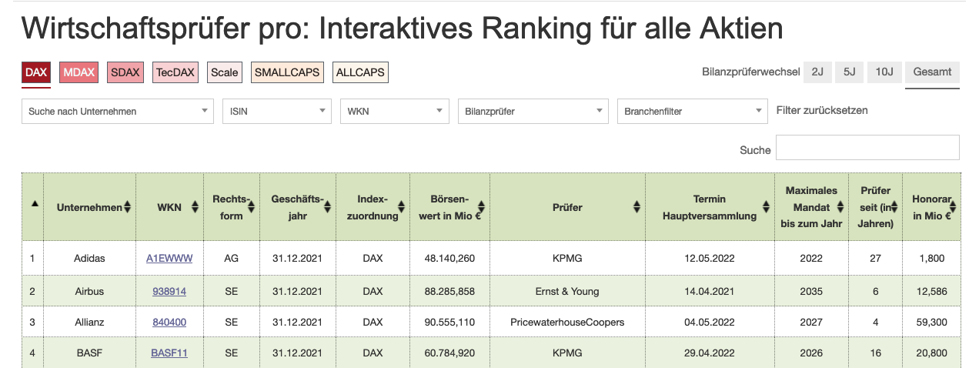Click the Allianz company name cell
The image size is (979, 368).
(x=90, y=322)
